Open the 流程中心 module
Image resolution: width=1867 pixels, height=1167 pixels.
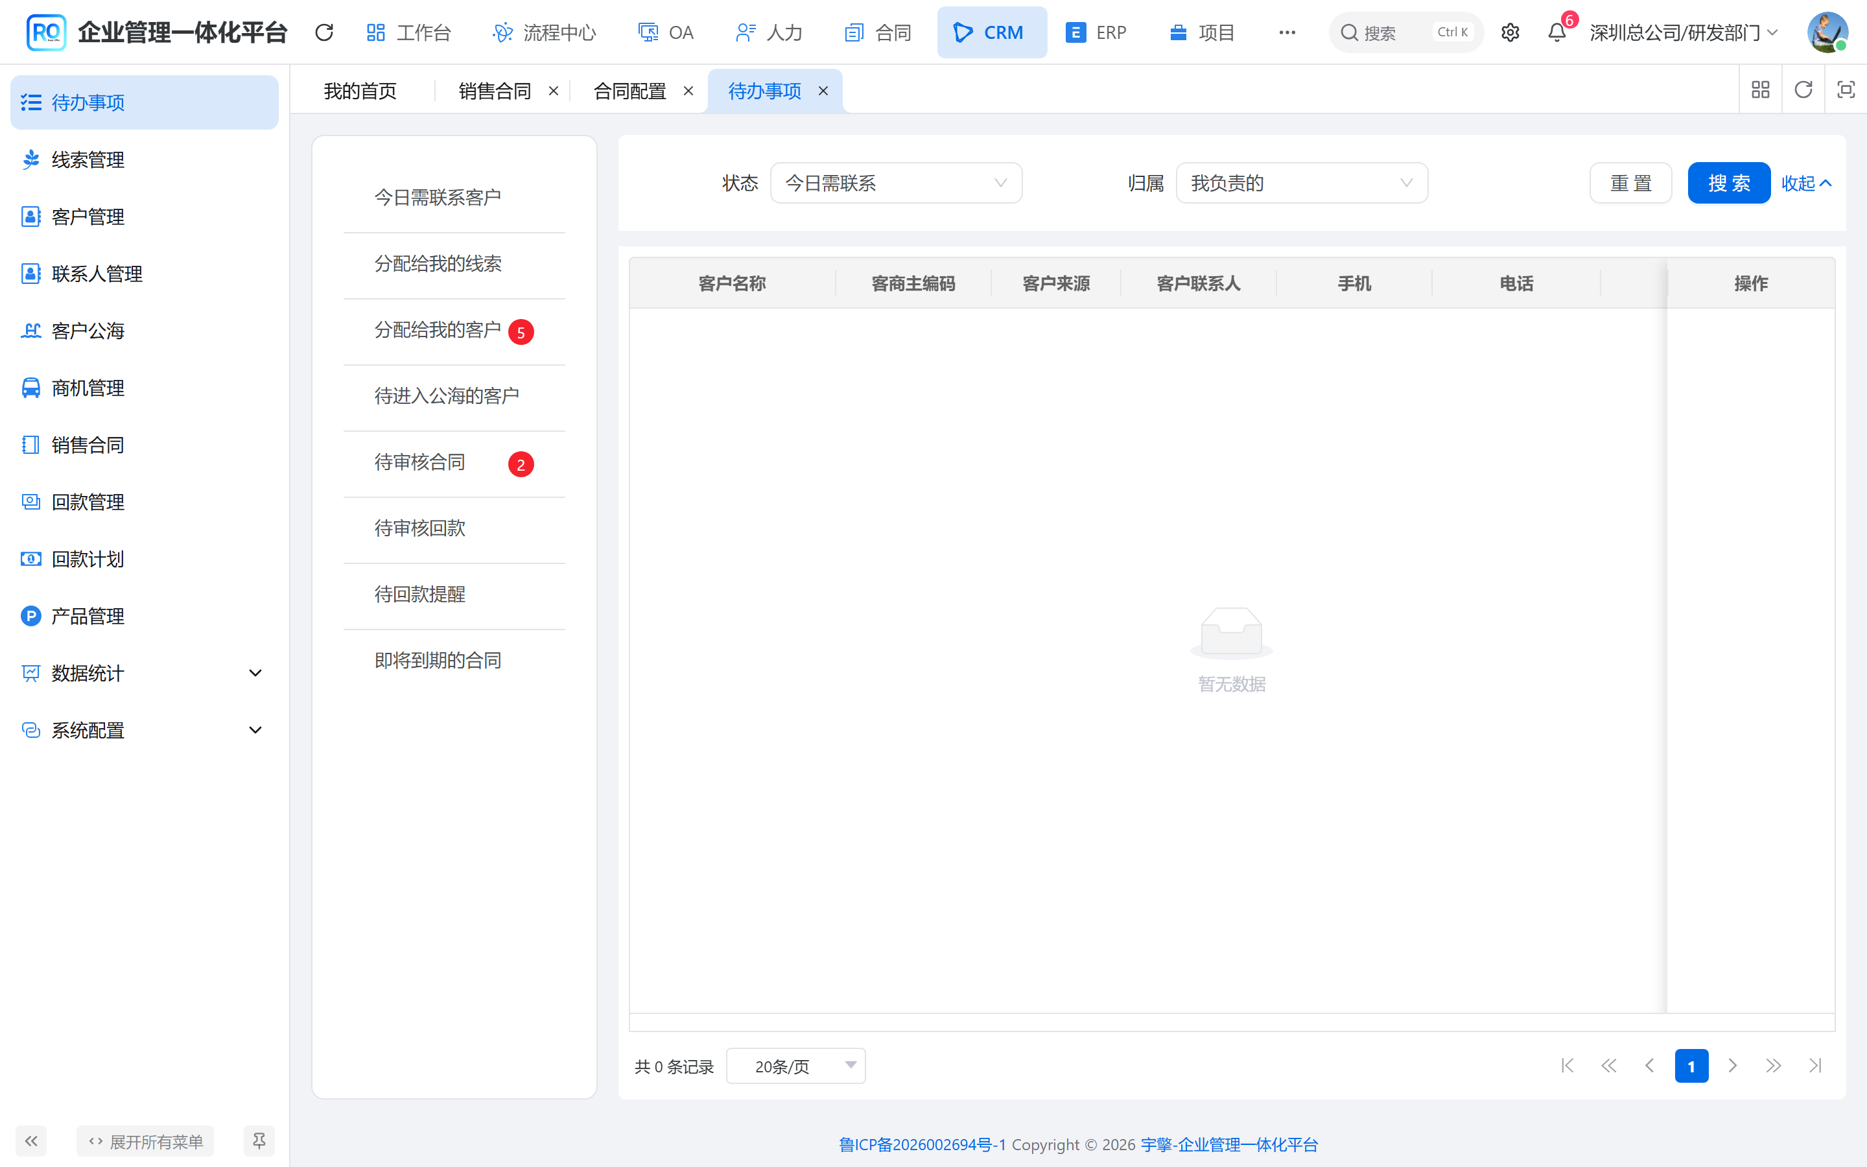point(545,32)
